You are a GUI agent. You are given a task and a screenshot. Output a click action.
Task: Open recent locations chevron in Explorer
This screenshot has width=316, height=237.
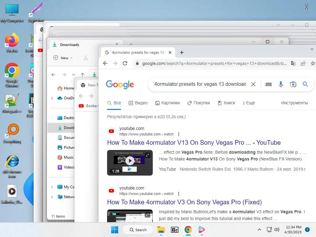click(x=73, y=75)
